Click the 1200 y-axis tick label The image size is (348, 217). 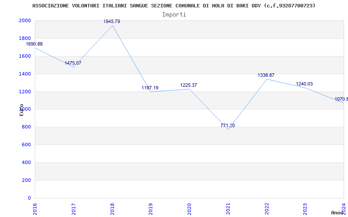point(25,92)
